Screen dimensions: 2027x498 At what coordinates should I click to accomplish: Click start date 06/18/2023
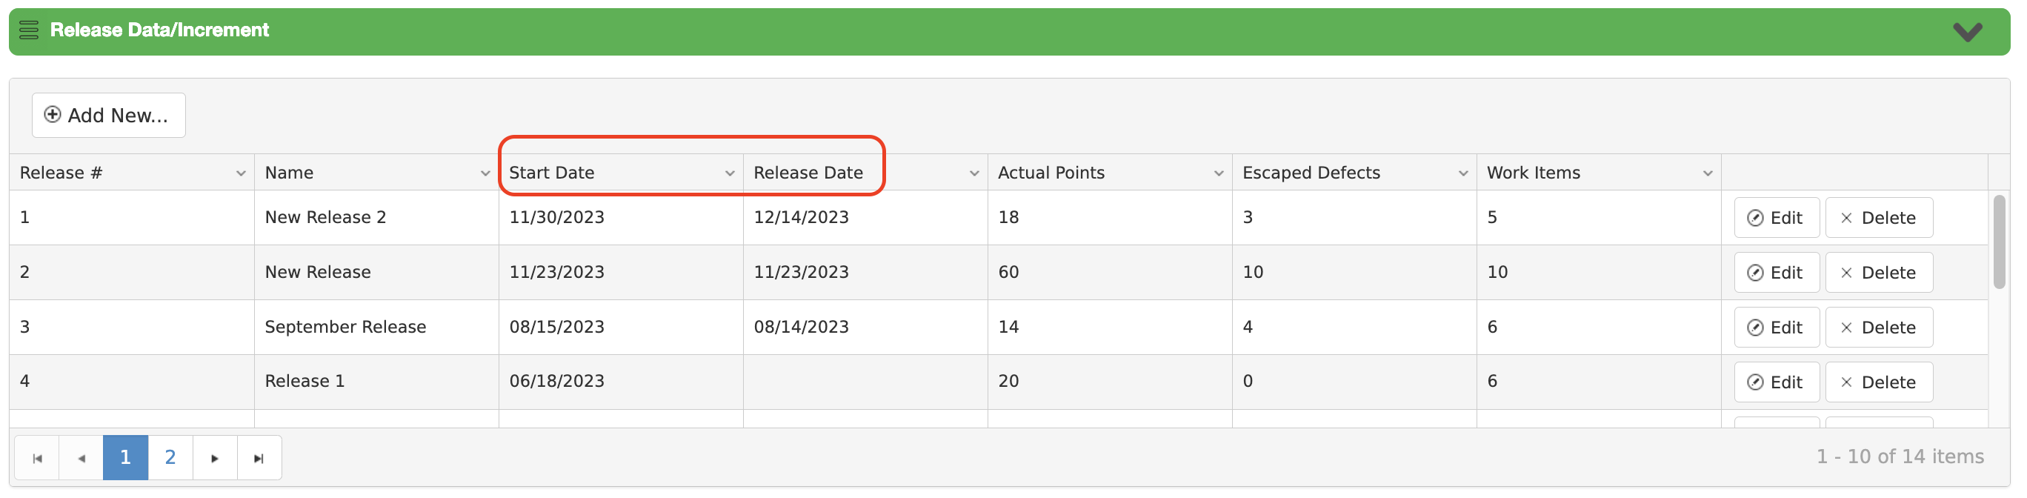556,382
